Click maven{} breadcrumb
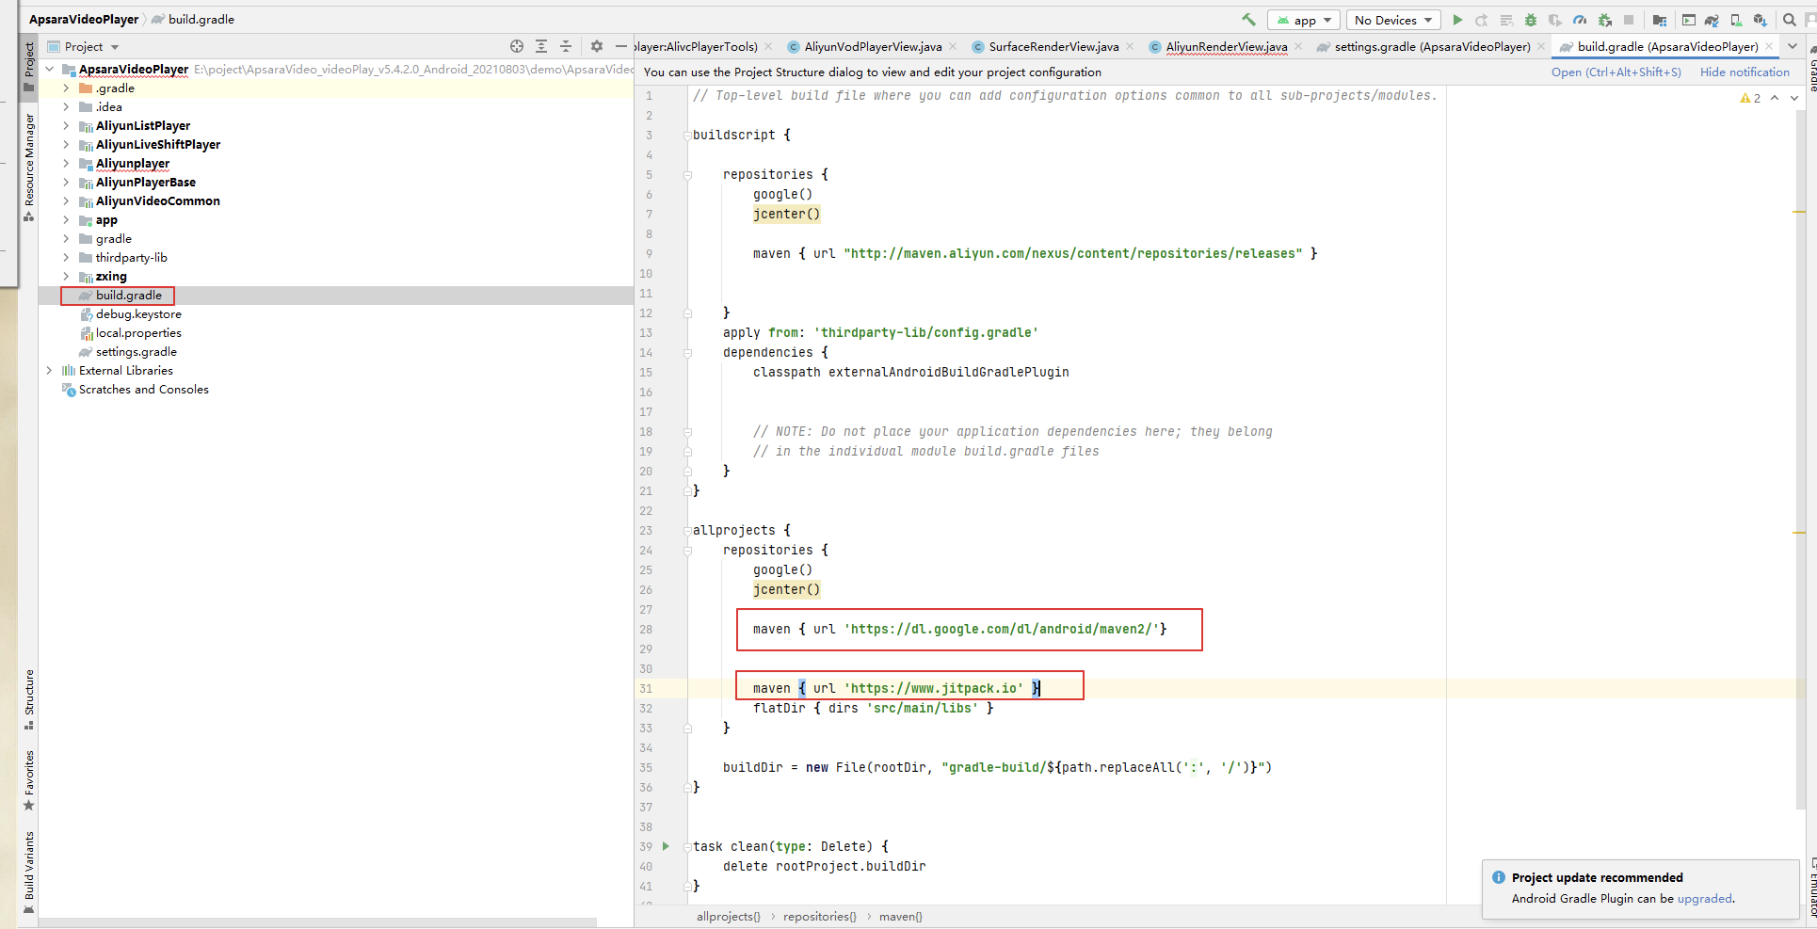1817x929 pixels. pos(900,917)
